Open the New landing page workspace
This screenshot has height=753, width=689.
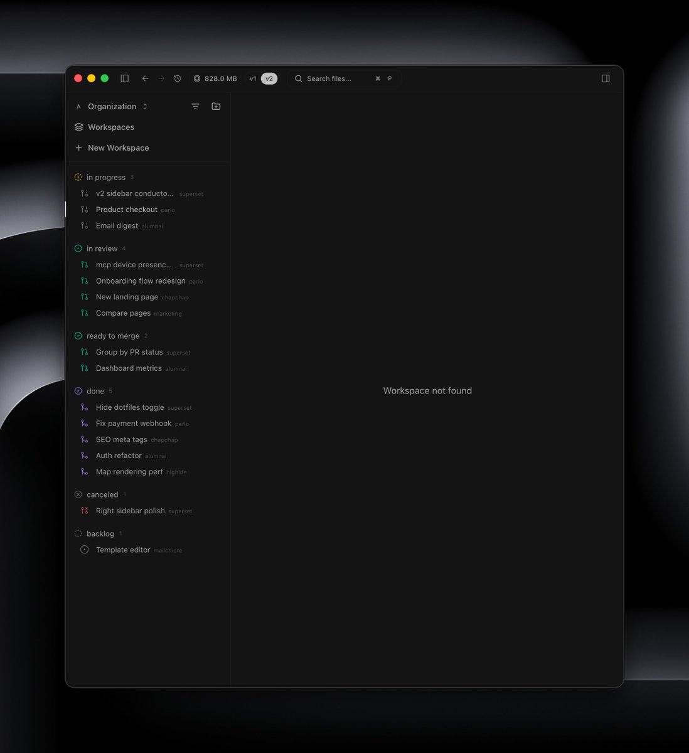(147, 297)
